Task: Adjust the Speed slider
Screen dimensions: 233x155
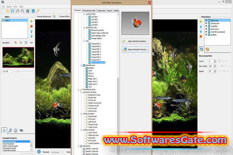Action: coord(224,71)
